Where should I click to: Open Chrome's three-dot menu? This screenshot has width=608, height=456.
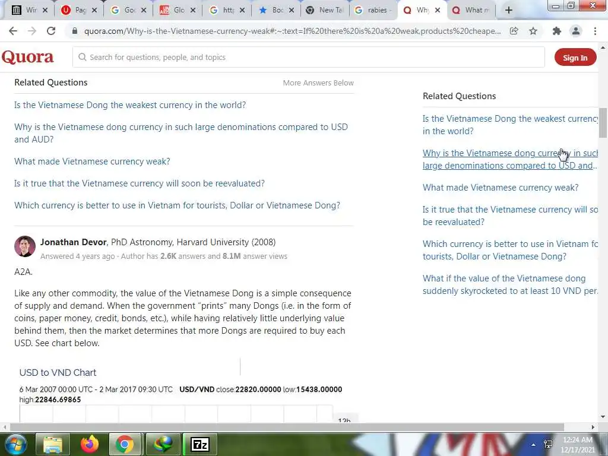tap(595, 31)
